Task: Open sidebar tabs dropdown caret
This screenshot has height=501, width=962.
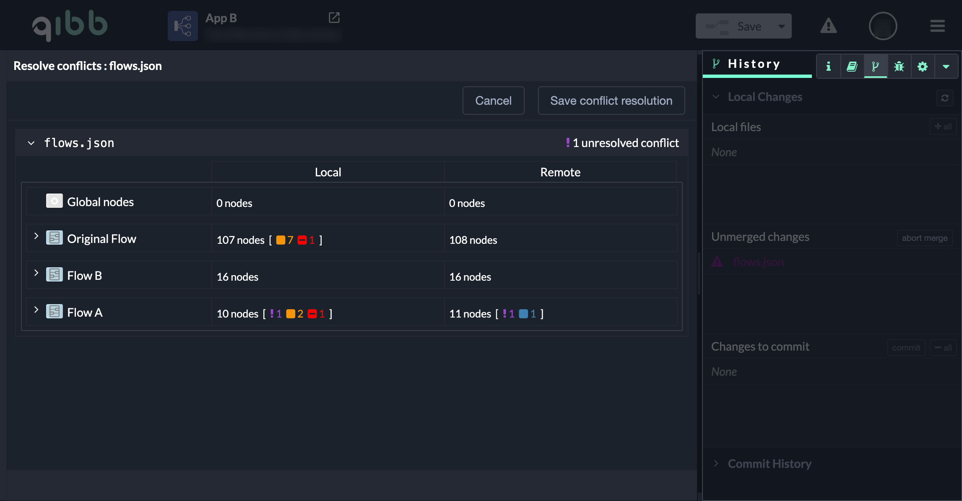Action: click(x=946, y=66)
